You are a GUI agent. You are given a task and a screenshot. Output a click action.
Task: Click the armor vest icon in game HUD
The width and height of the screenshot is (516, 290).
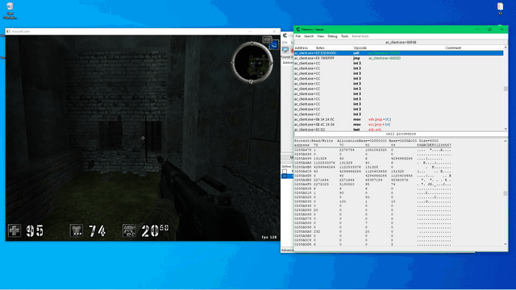[77, 230]
